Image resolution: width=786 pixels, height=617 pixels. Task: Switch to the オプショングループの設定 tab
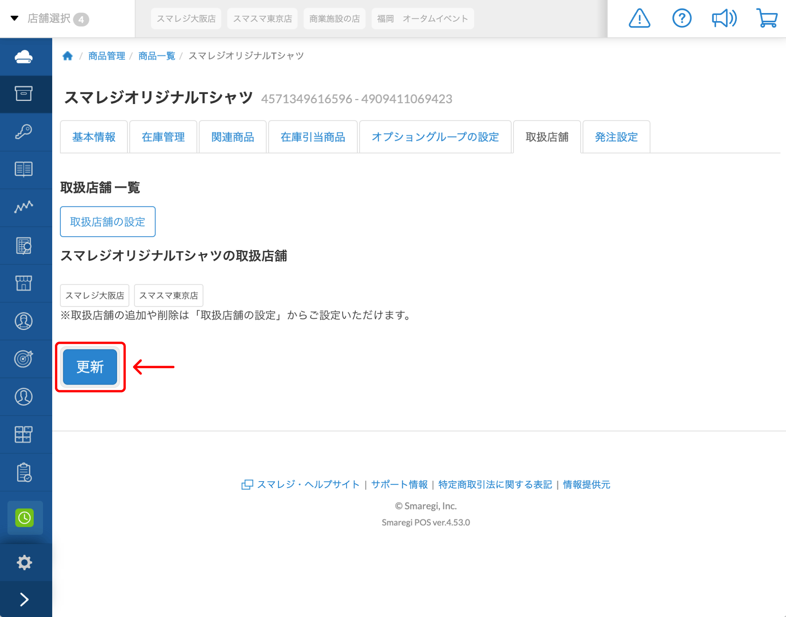click(x=435, y=137)
